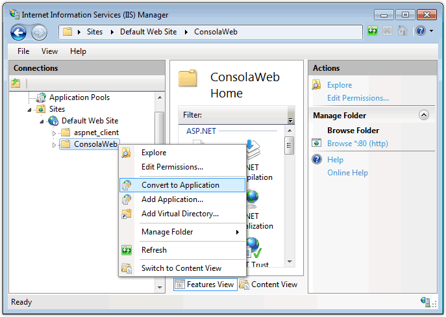Collapse the Manage Folder section chevron
Image resolution: width=446 pixels, height=317 pixels.
[424, 115]
